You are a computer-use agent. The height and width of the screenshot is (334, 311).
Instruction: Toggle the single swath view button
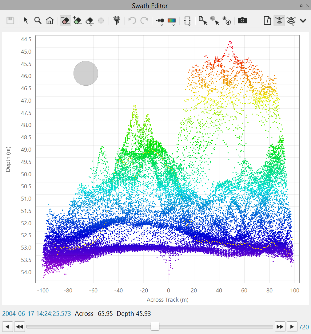pos(279,21)
